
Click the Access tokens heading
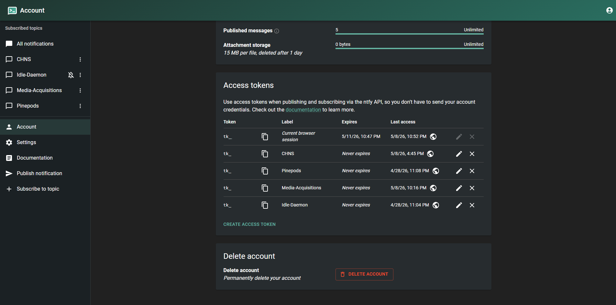point(248,85)
